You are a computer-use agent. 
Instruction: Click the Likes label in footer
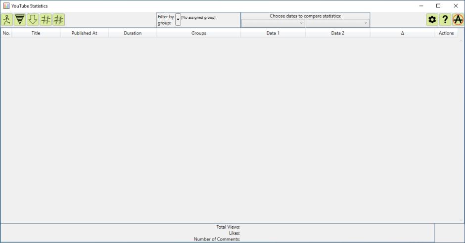click(x=234, y=233)
